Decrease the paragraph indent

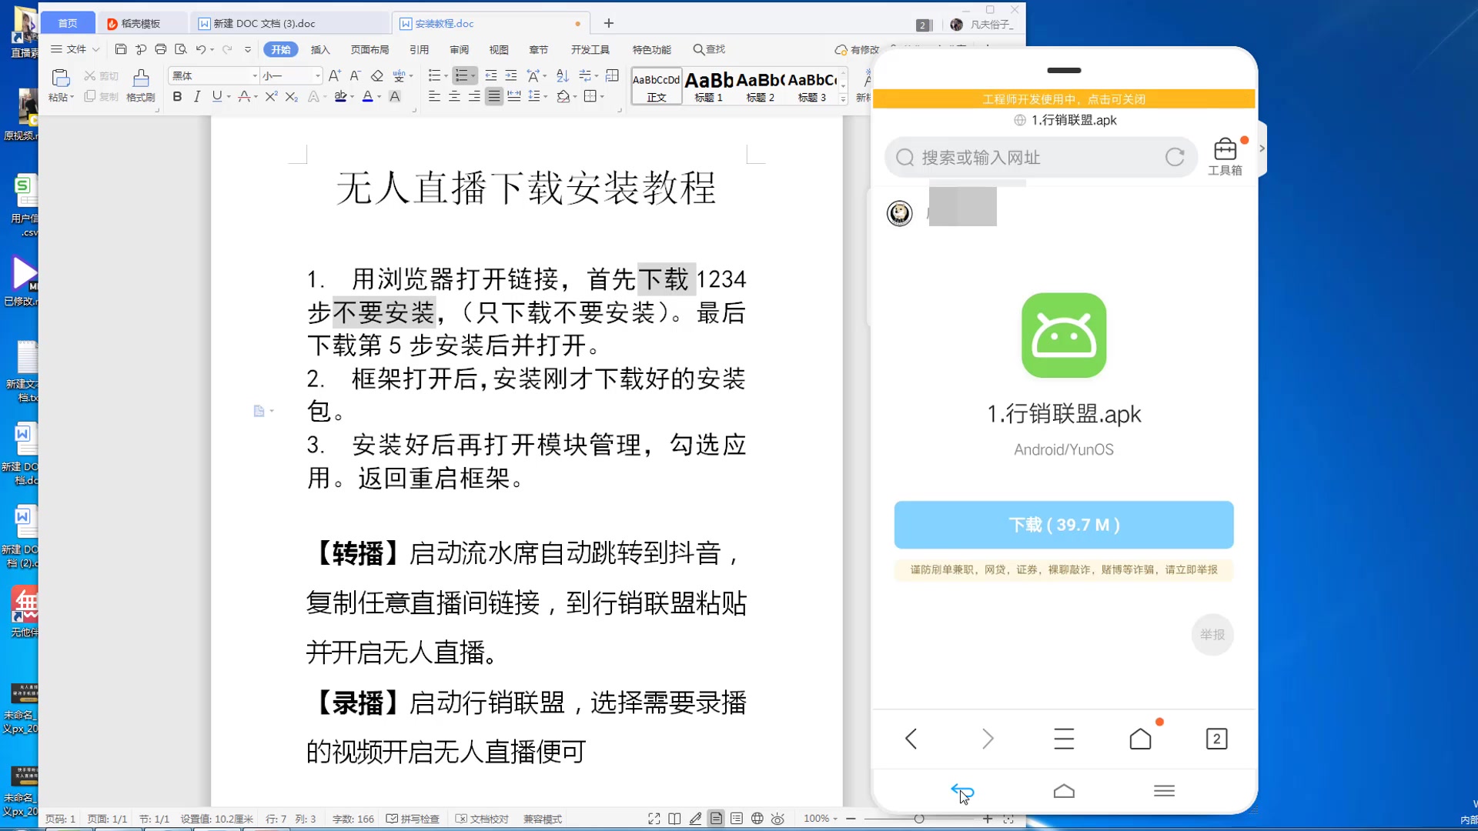490,75
